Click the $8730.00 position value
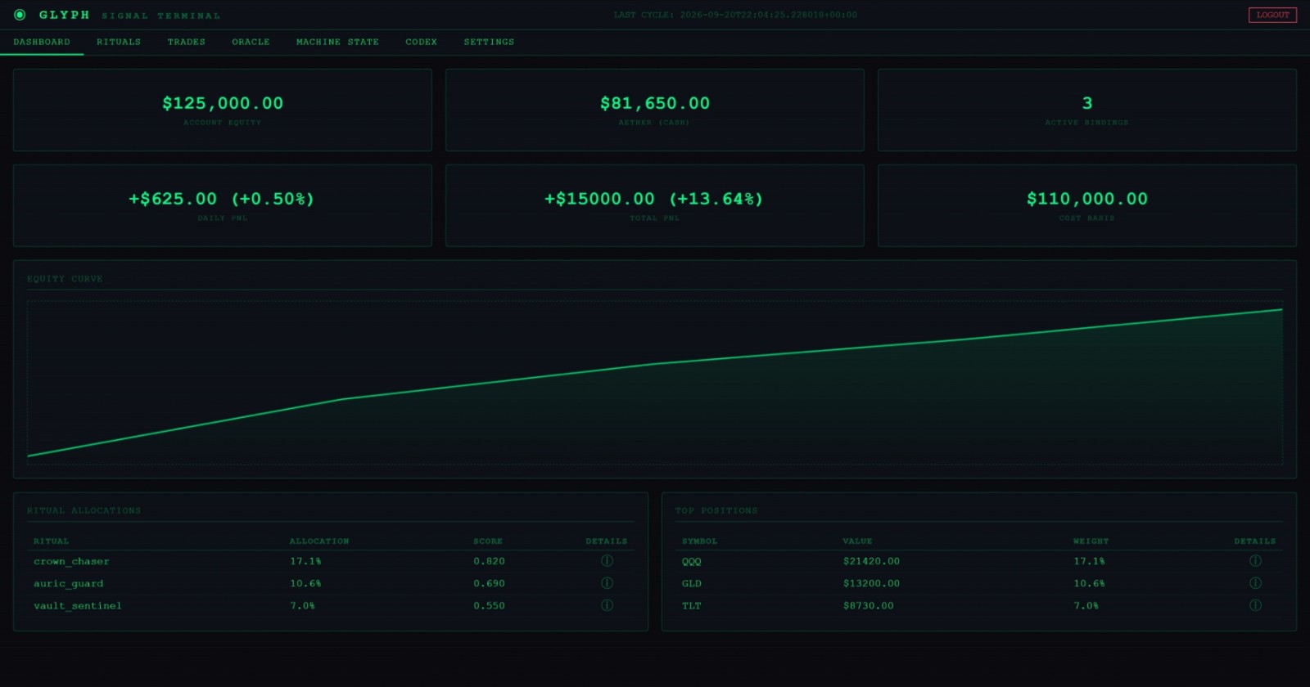The width and height of the screenshot is (1310, 687). click(x=868, y=605)
